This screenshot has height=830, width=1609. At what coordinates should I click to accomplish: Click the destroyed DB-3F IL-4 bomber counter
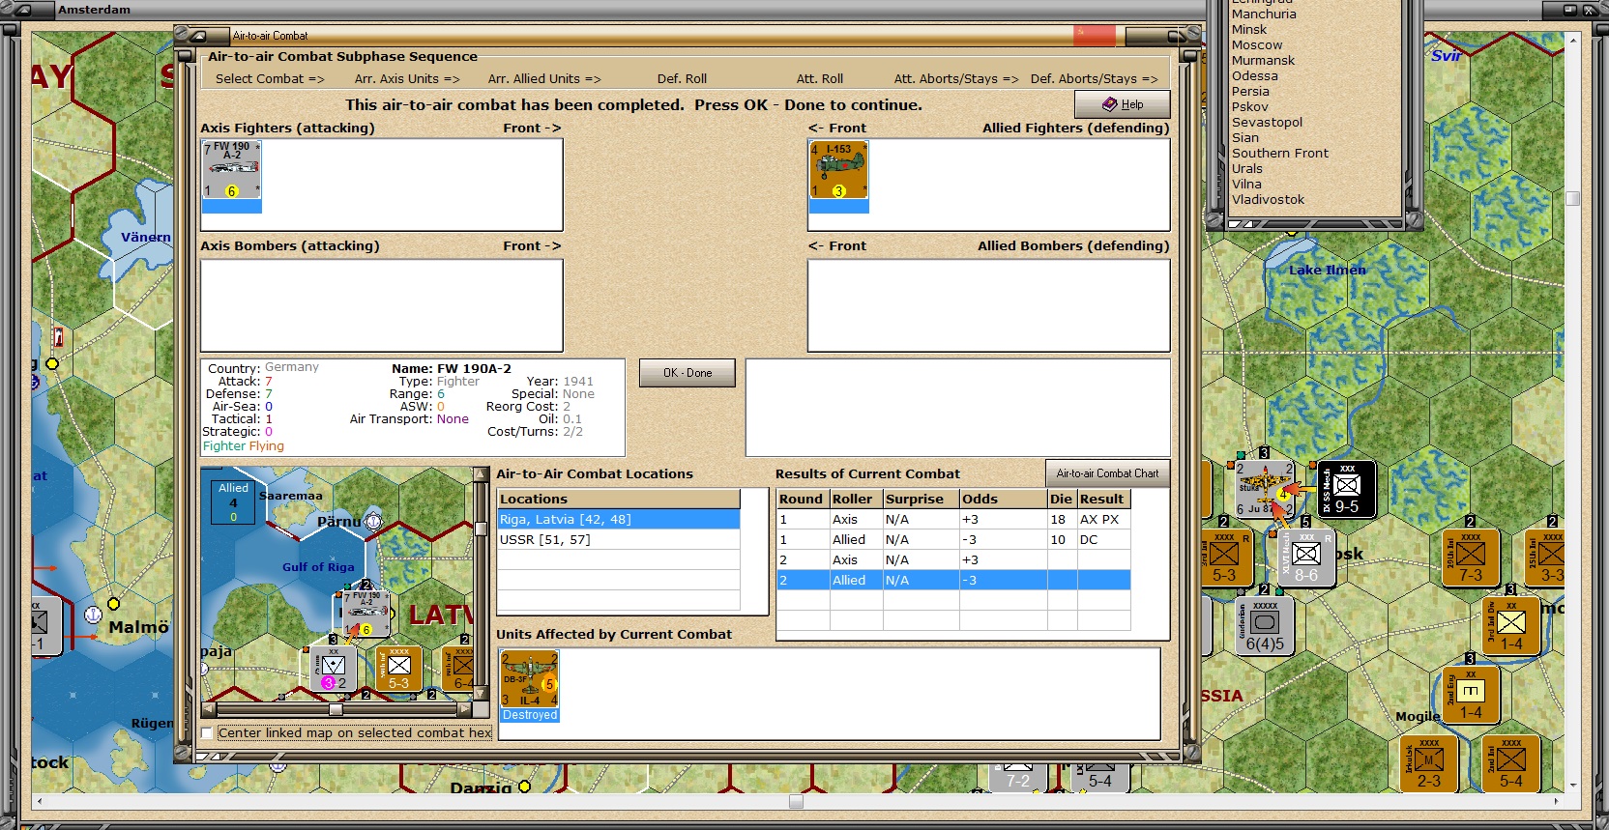coord(530,680)
